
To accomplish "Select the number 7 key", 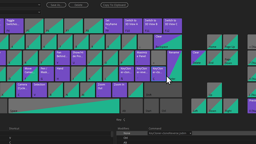I will click(x=65, y=42).
